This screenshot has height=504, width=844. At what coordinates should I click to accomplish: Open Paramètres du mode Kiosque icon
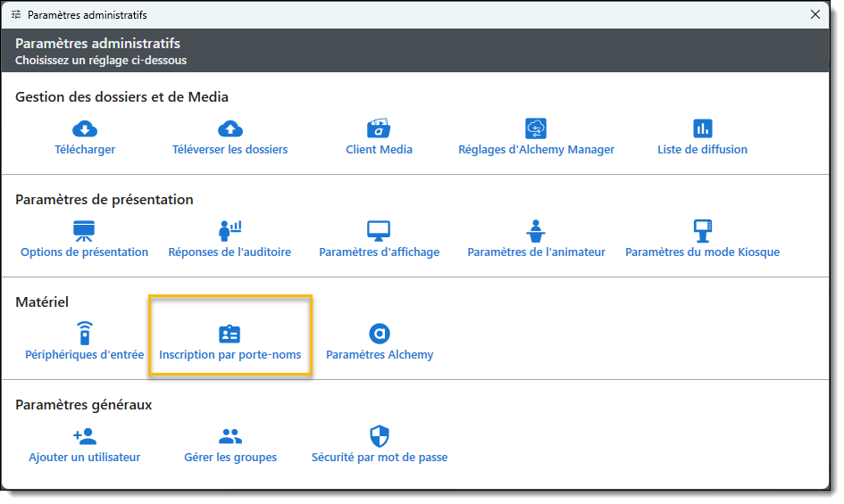point(702,231)
